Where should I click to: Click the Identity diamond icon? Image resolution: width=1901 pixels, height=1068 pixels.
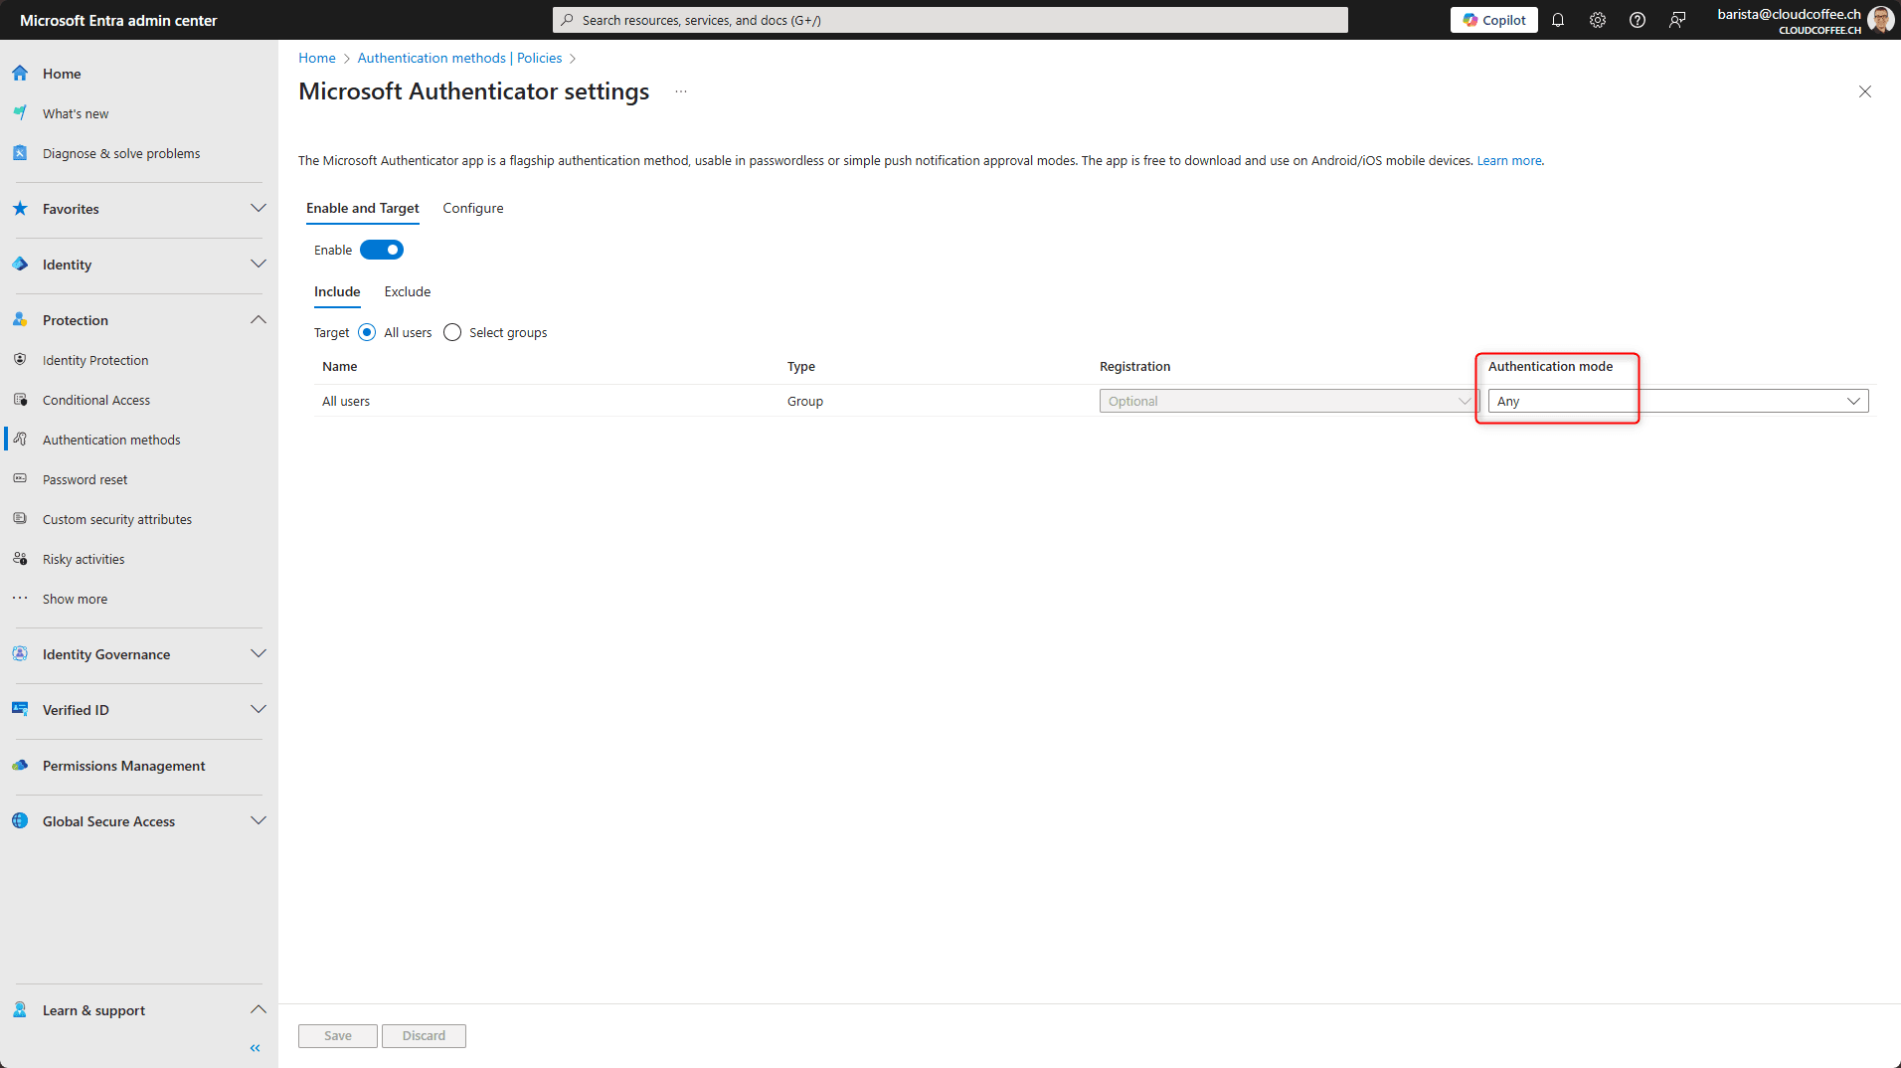[20, 265]
